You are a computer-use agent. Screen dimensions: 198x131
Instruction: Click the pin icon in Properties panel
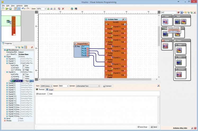pyautogui.click(x=32, y=47)
